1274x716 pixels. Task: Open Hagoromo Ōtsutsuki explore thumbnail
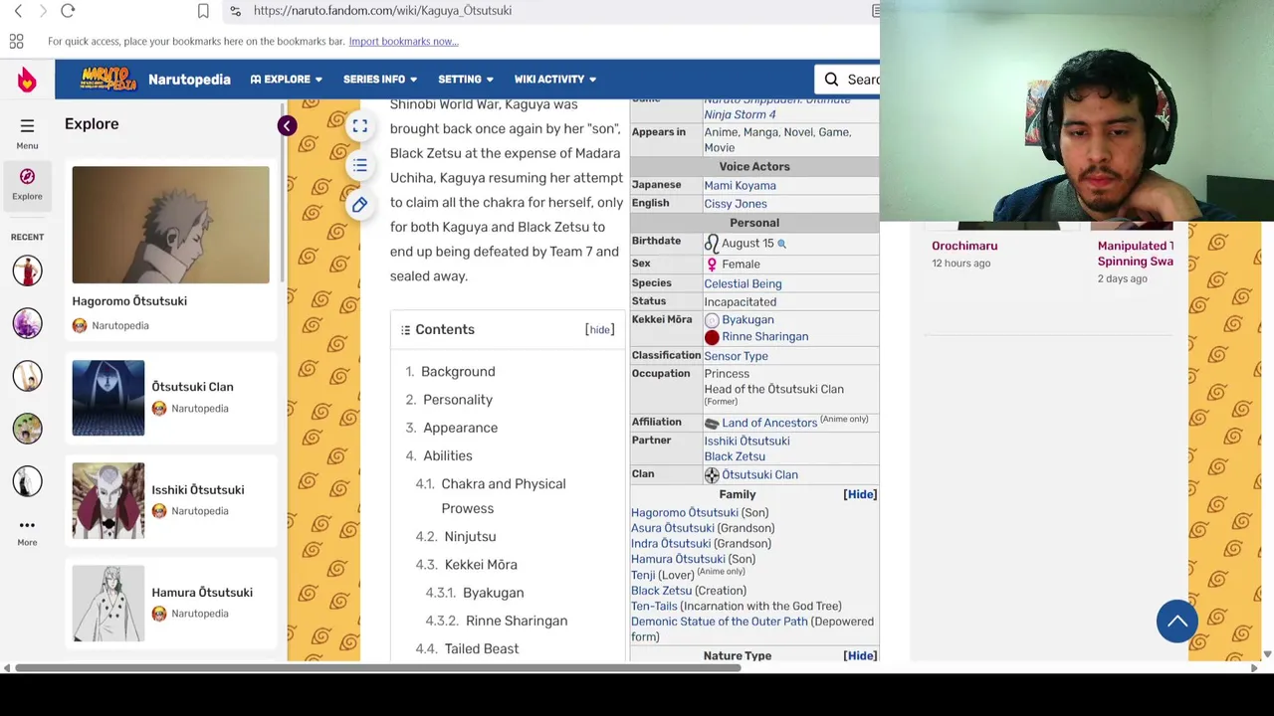pos(170,226)
